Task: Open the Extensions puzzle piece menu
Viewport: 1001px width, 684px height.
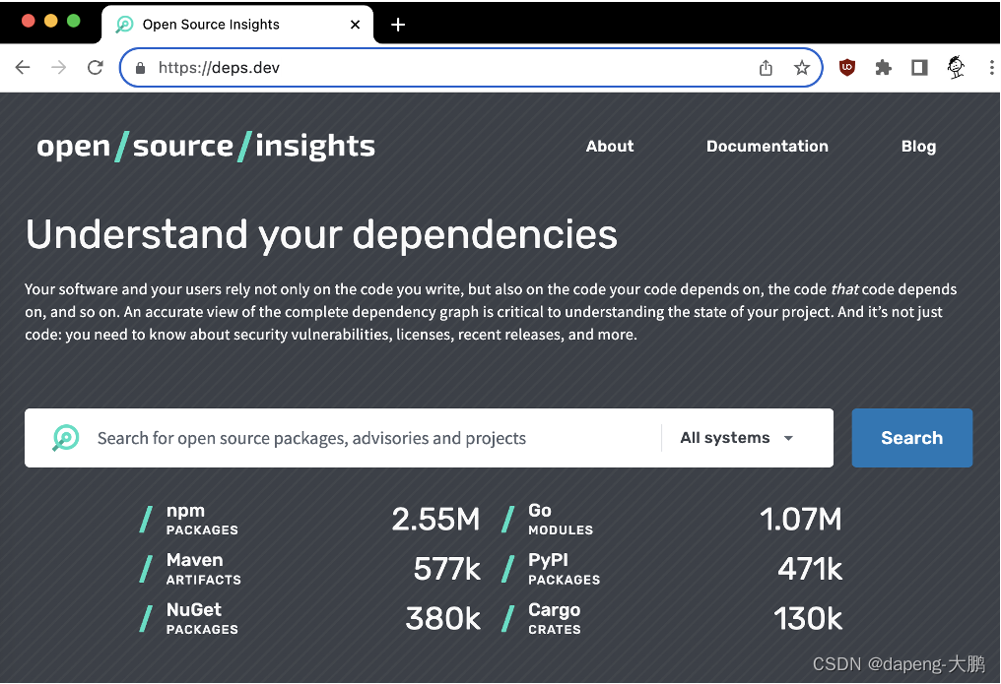Action: pos(884,68)
